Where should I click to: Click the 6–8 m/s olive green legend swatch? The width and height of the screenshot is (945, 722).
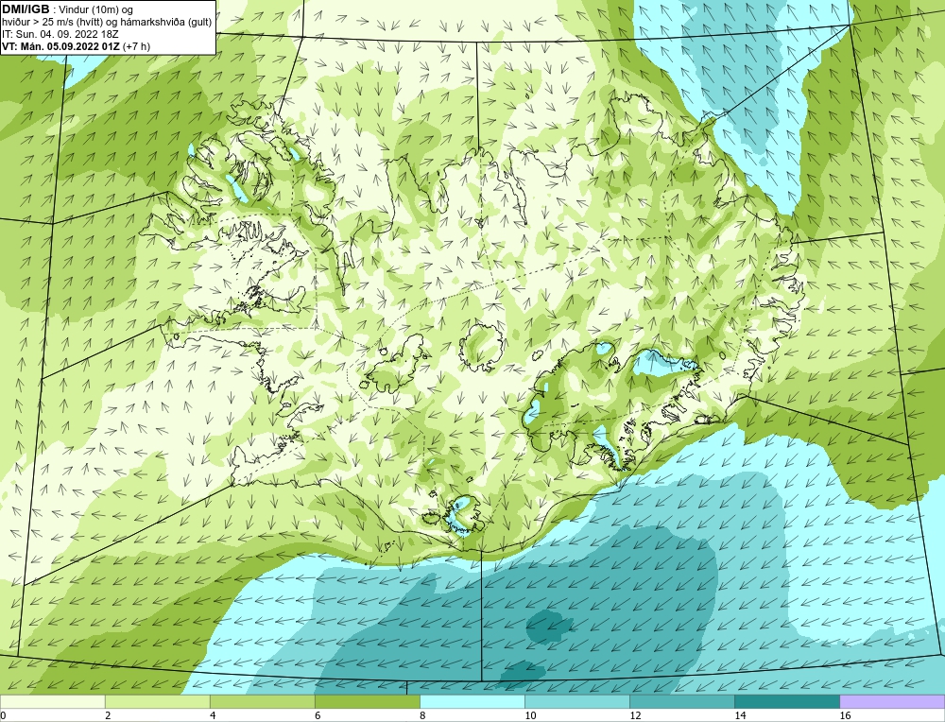pos(367,701)
